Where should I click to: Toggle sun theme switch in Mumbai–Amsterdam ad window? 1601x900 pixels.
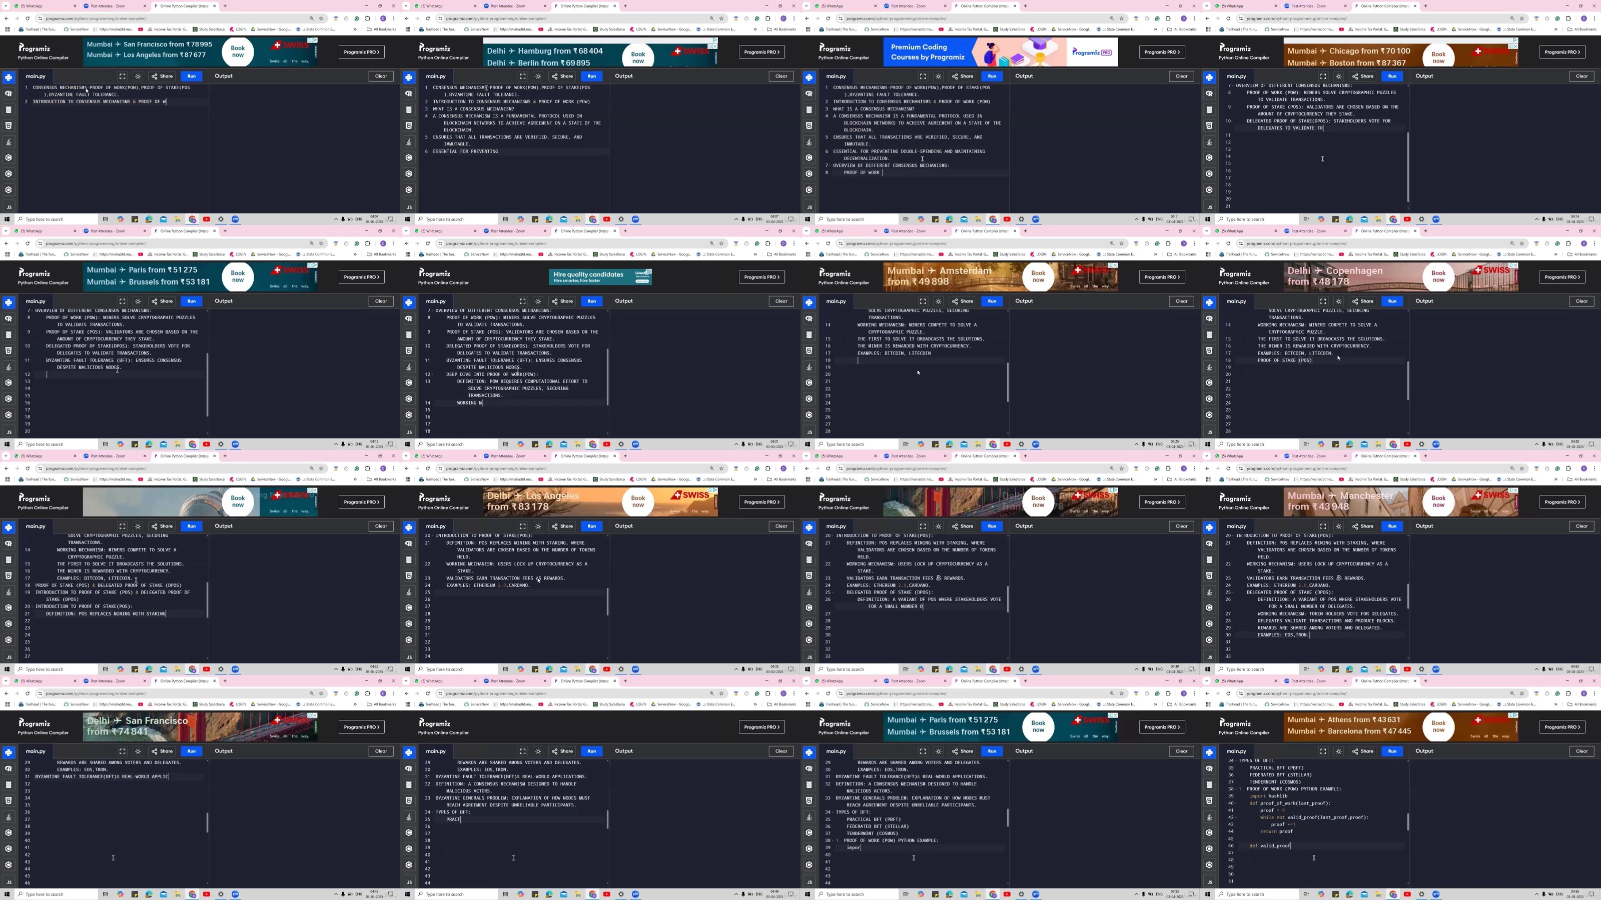coord(939,301)
